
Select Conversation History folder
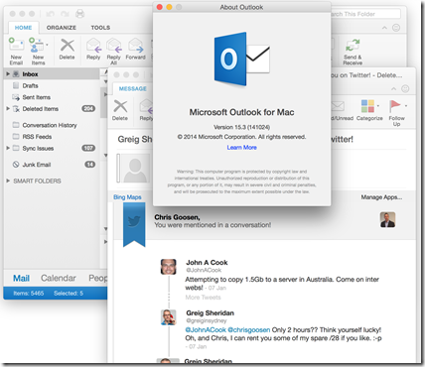53,125
